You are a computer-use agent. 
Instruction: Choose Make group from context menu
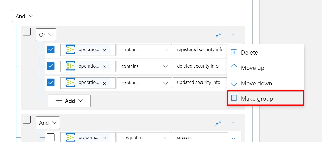265,98
